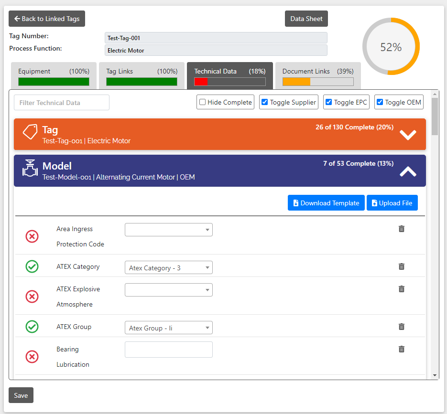Screen dimensions: 447x414
Task: Select the Technical Data tab
Action: 230,76
